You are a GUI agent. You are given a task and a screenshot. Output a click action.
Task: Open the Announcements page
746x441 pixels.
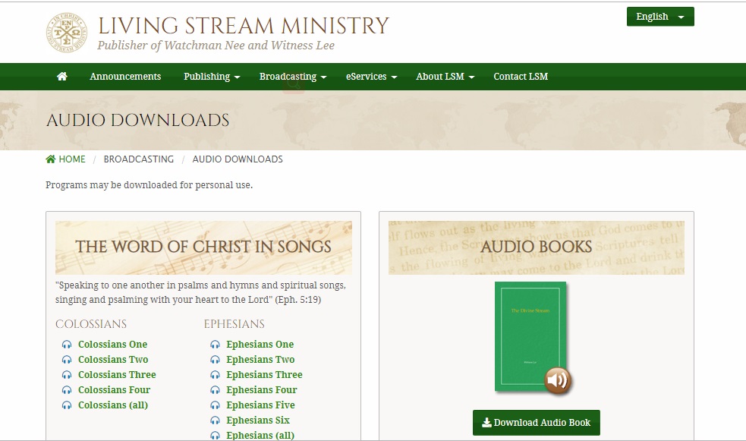125,77
